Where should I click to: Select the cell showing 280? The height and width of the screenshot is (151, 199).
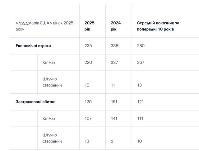click(141, 46)
